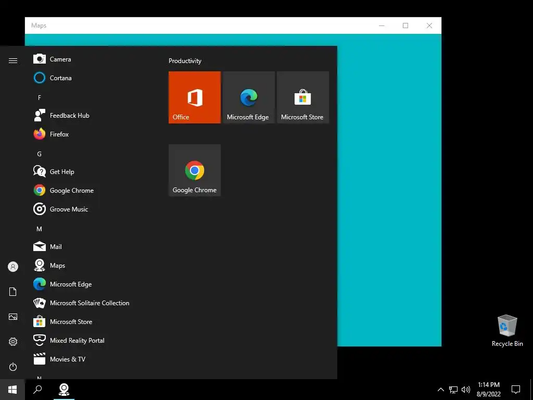
Task: Open Movies & TV app
Action: tap(92, 359)
